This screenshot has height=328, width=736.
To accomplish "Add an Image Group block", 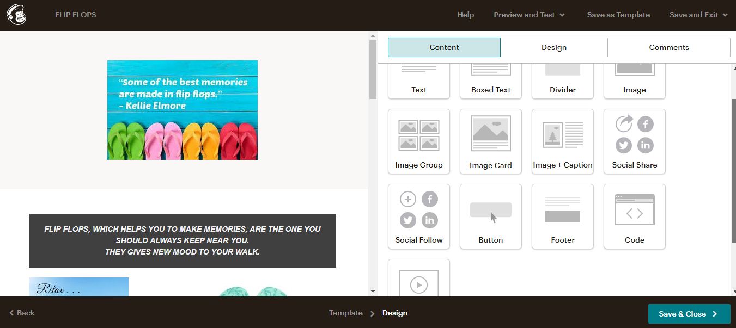I will pyautogui.click(x=419, y=141).
